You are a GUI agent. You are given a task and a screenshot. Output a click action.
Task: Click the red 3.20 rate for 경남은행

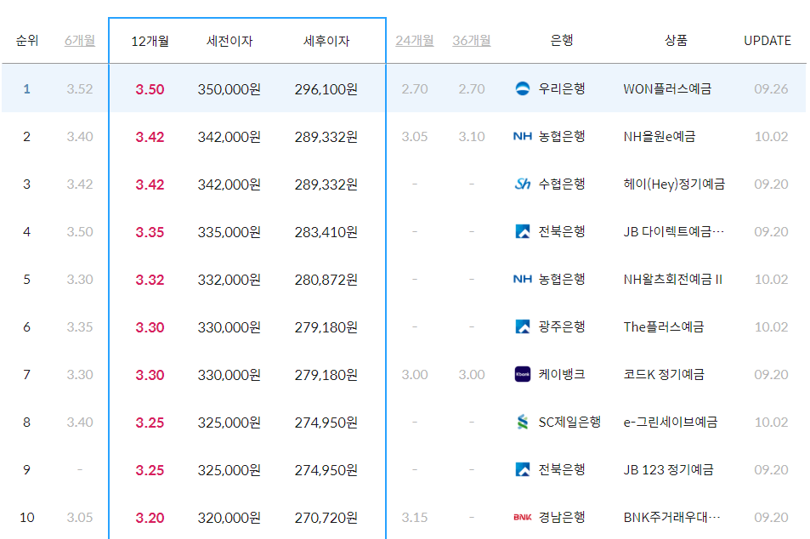(150, 518)
